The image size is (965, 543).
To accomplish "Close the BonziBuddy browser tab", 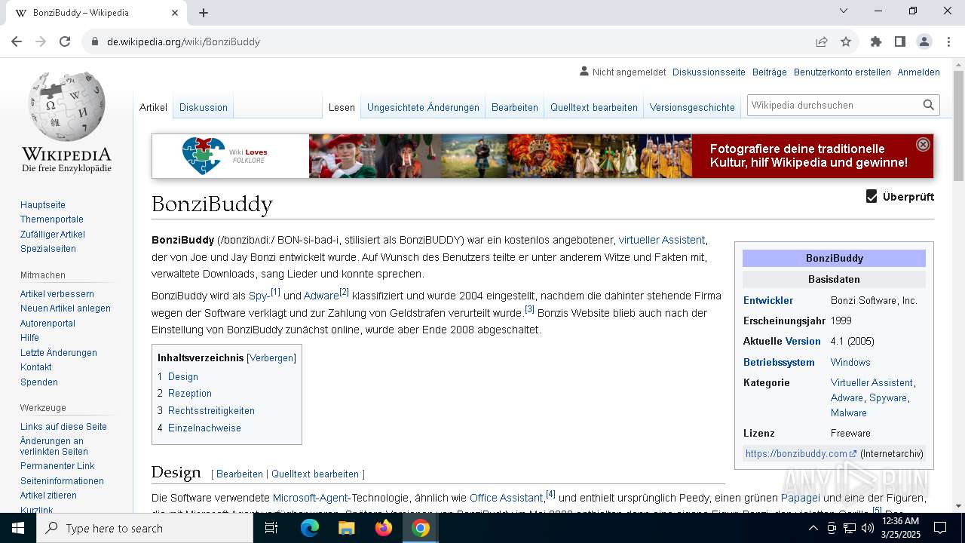I will coord(175,13).
